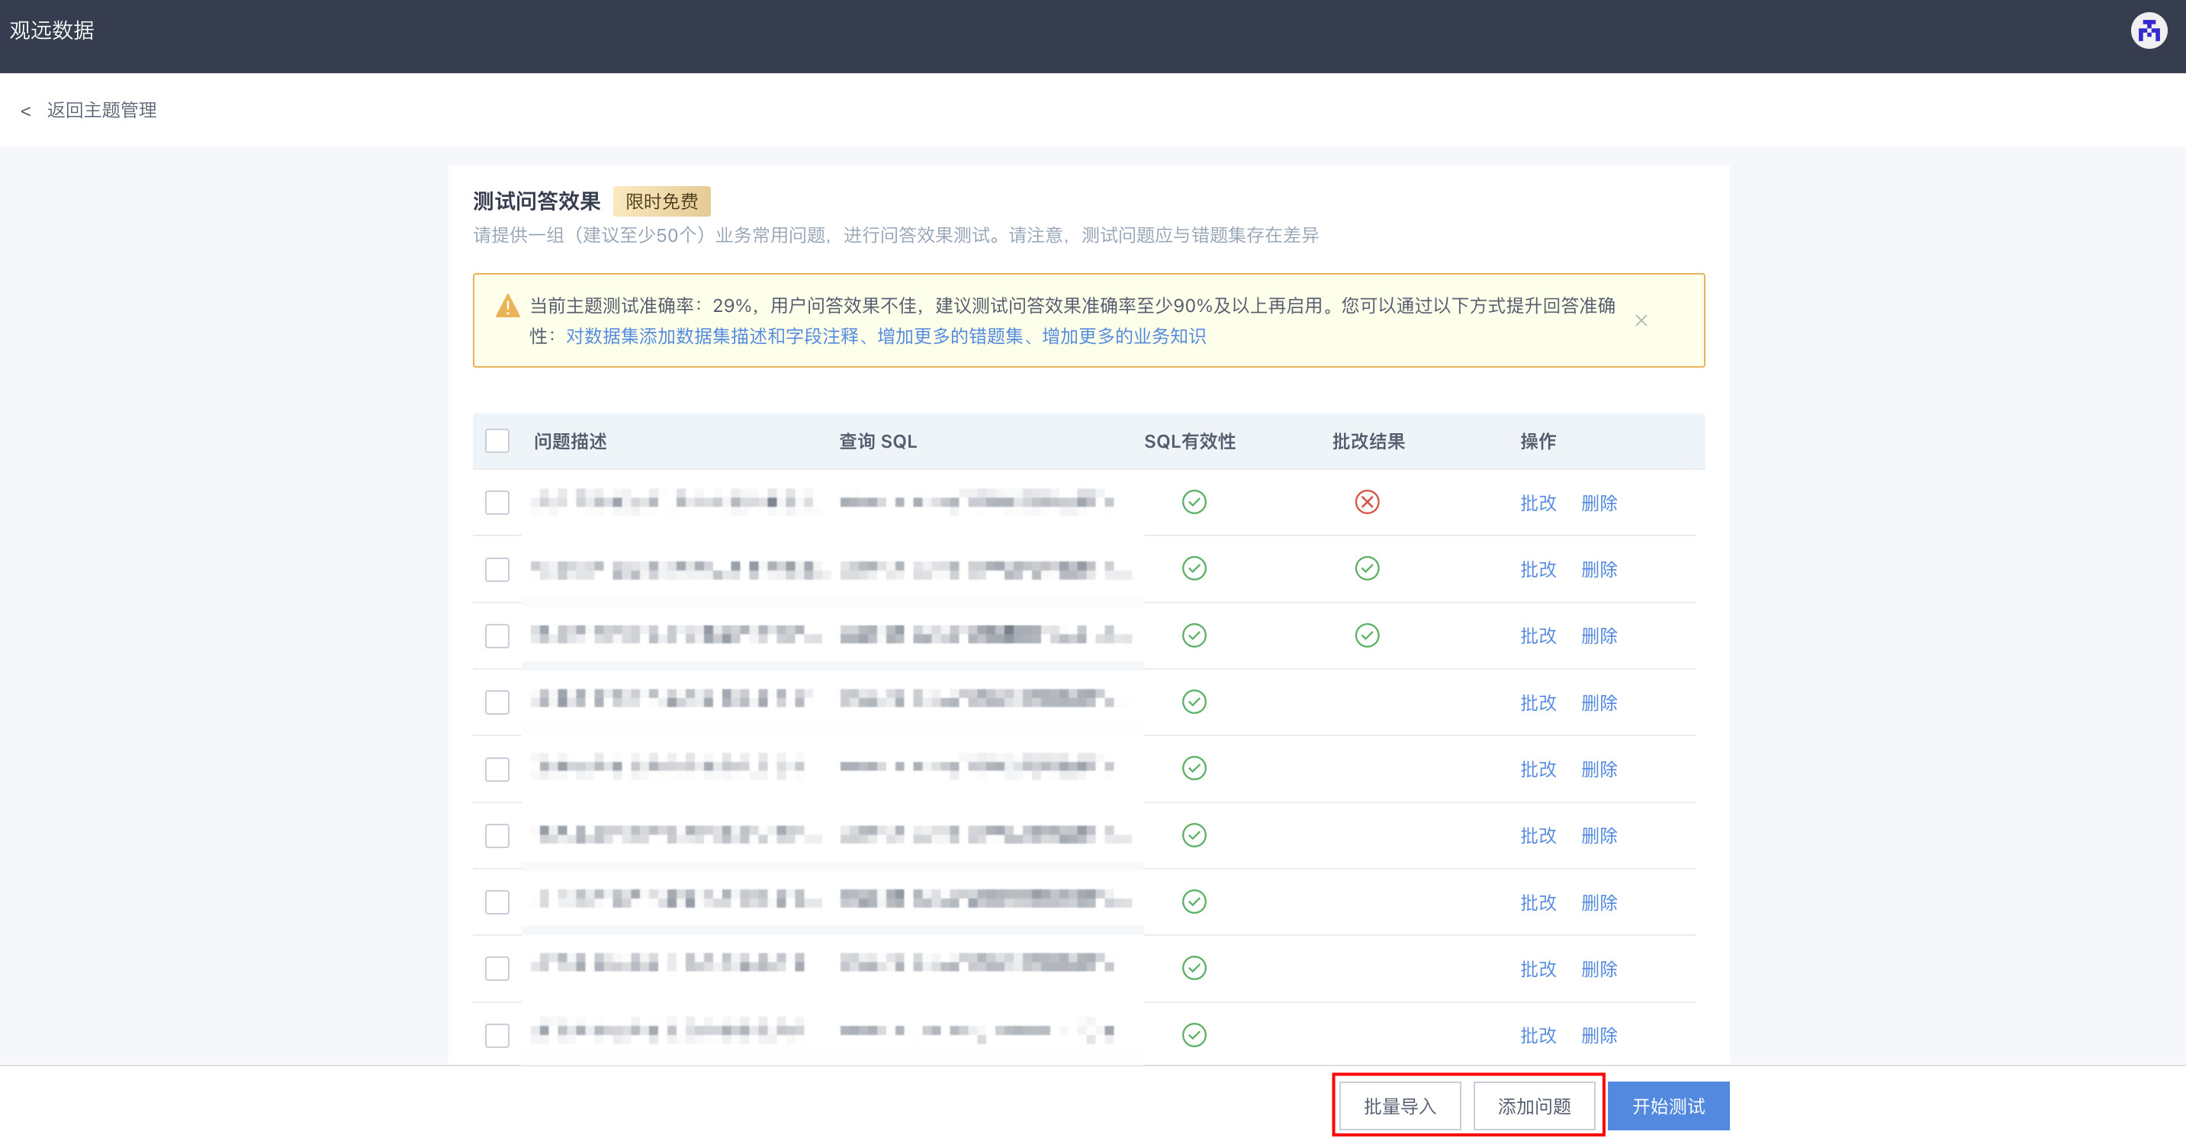This screenshot has width=2186, height=1138.
Task: Click the yellow warning triangle icon
Action: pyautogui.click(x=506, y=307)
